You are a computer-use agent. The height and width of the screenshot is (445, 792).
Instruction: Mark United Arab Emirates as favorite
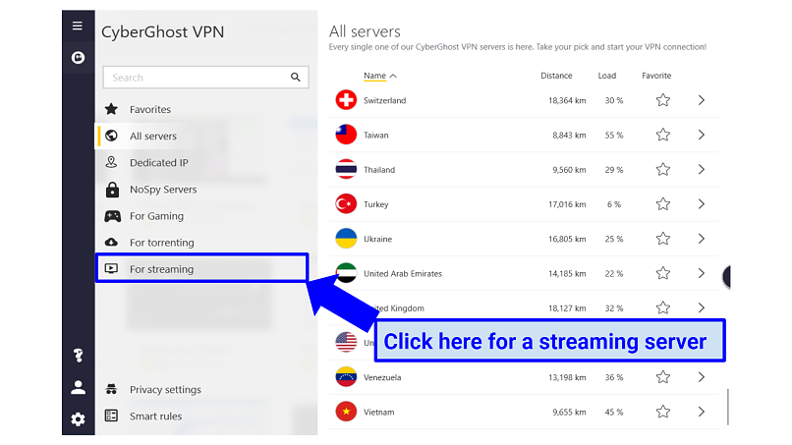[663, 273]
